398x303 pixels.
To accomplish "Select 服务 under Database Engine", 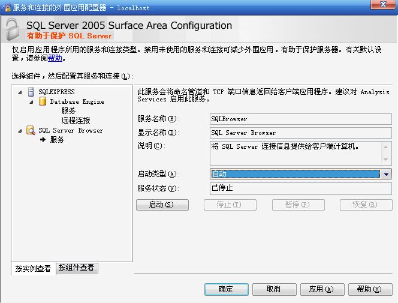I will point(68,111).
